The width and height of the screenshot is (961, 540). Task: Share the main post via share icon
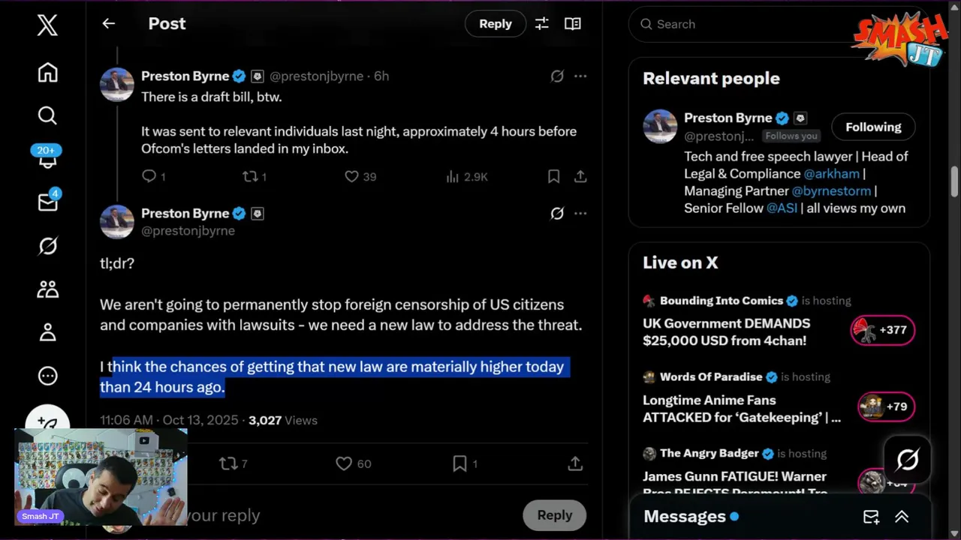pos(575,464)
